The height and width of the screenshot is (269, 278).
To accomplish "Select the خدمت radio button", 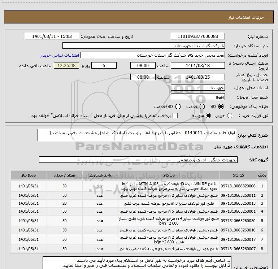I will click(202, 107).
